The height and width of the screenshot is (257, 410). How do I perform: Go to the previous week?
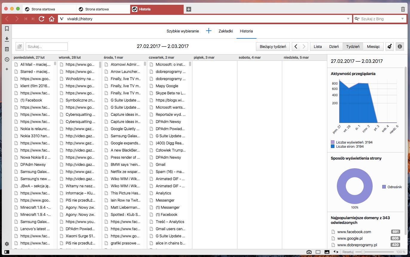pos(296,46)
